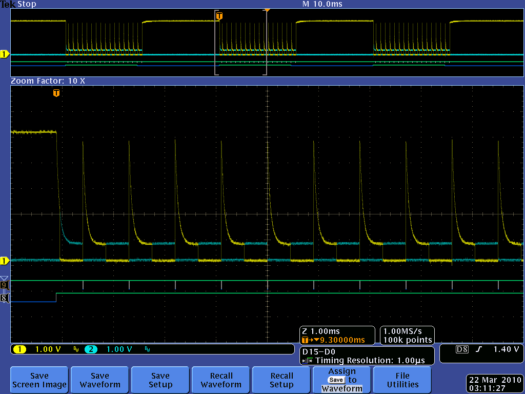Select cyan channel 2 badge in readout bar
Screen dimensions: 525x394
[91, 349]
